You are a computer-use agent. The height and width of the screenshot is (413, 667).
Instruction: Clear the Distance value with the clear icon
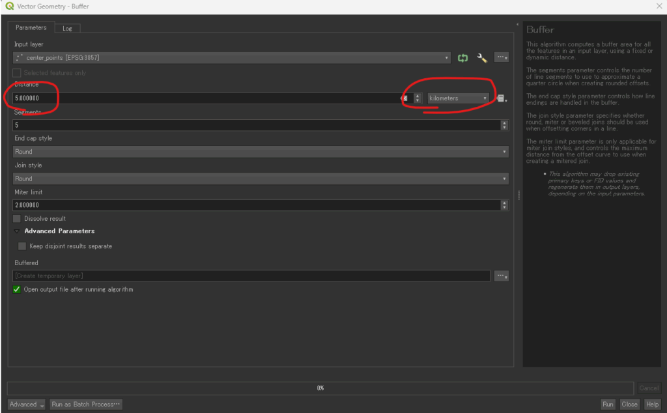(405, 98)
